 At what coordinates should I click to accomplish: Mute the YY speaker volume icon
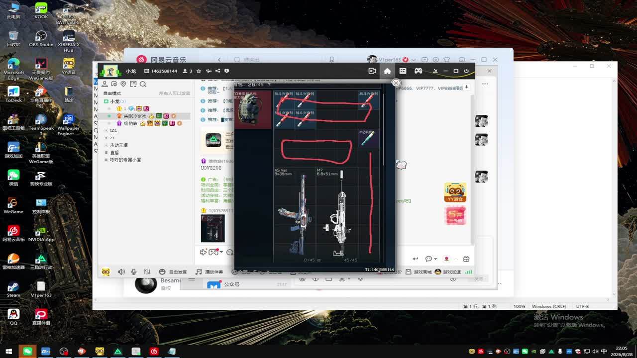pyautogui.click(x=121, y=272)
